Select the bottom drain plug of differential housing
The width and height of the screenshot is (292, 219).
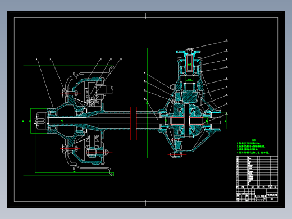click(176, 155)
